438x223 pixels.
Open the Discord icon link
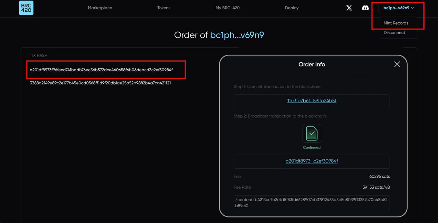[x=365, y=8]
